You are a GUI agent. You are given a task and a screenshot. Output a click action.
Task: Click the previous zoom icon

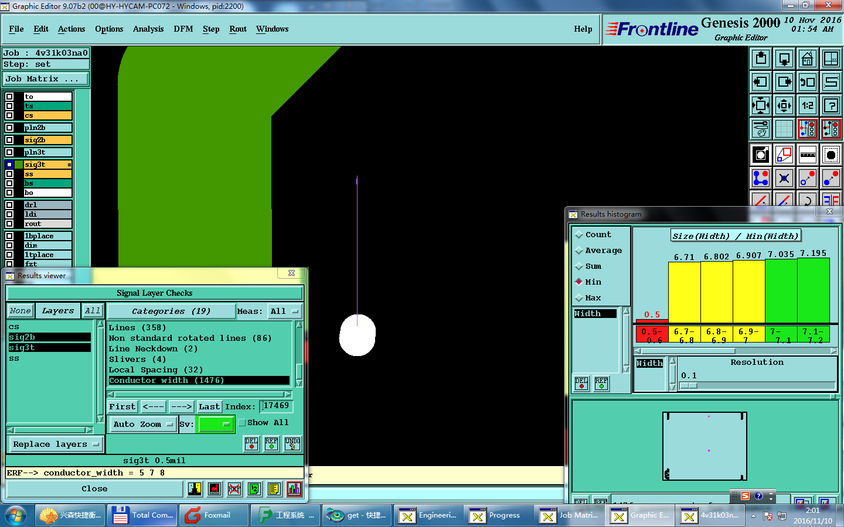tap(808, 82)
